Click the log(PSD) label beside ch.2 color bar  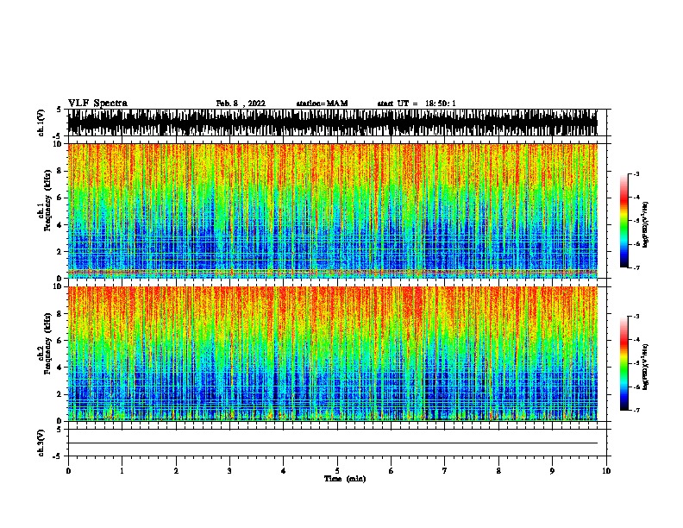coord(646,367)
